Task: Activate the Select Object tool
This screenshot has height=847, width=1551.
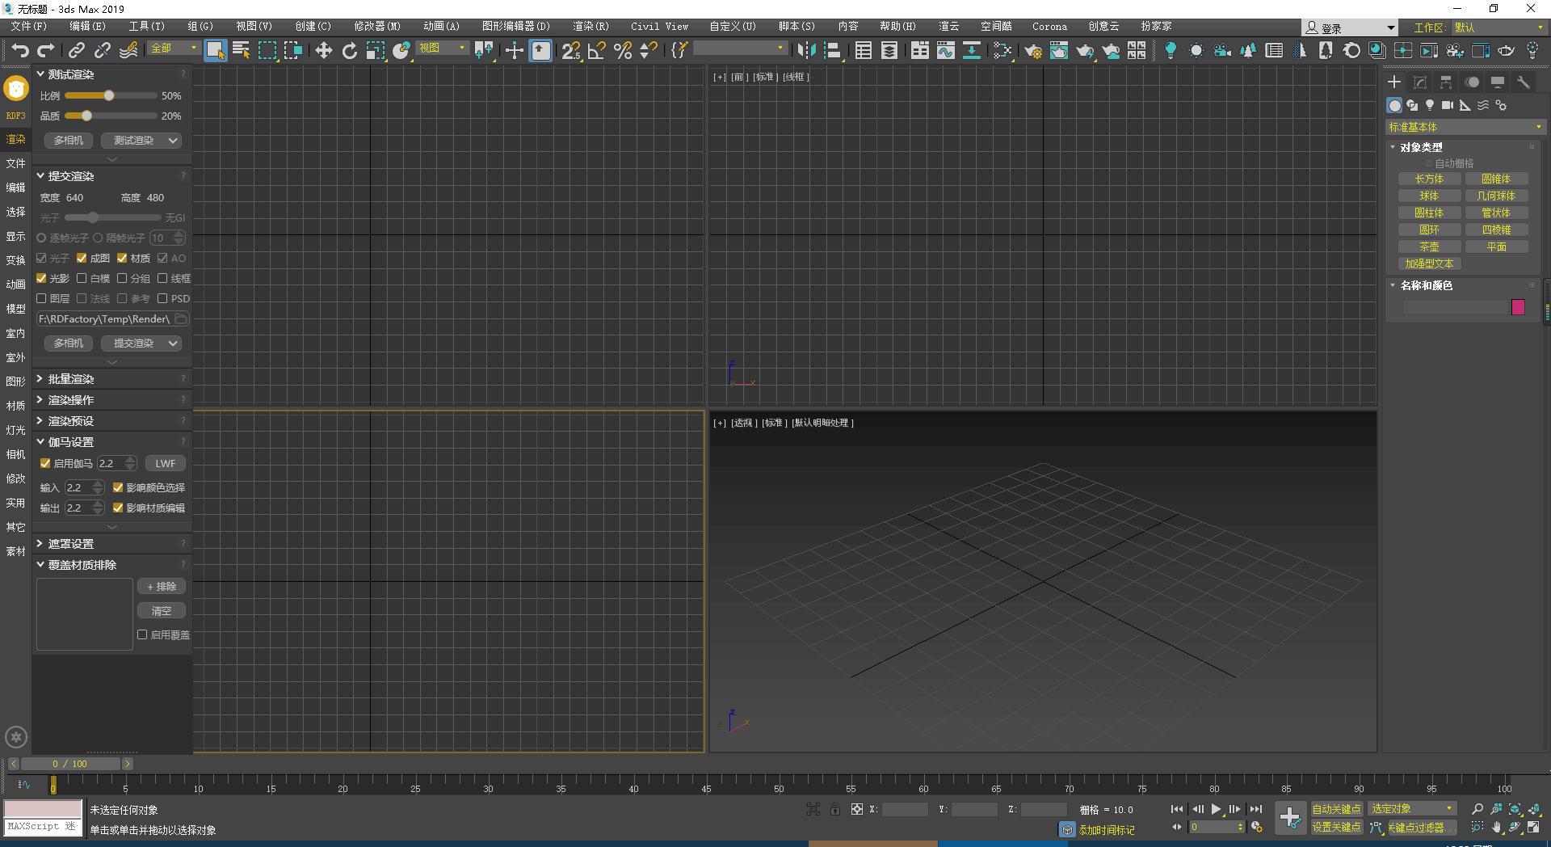Action: (x=215, y=51)
